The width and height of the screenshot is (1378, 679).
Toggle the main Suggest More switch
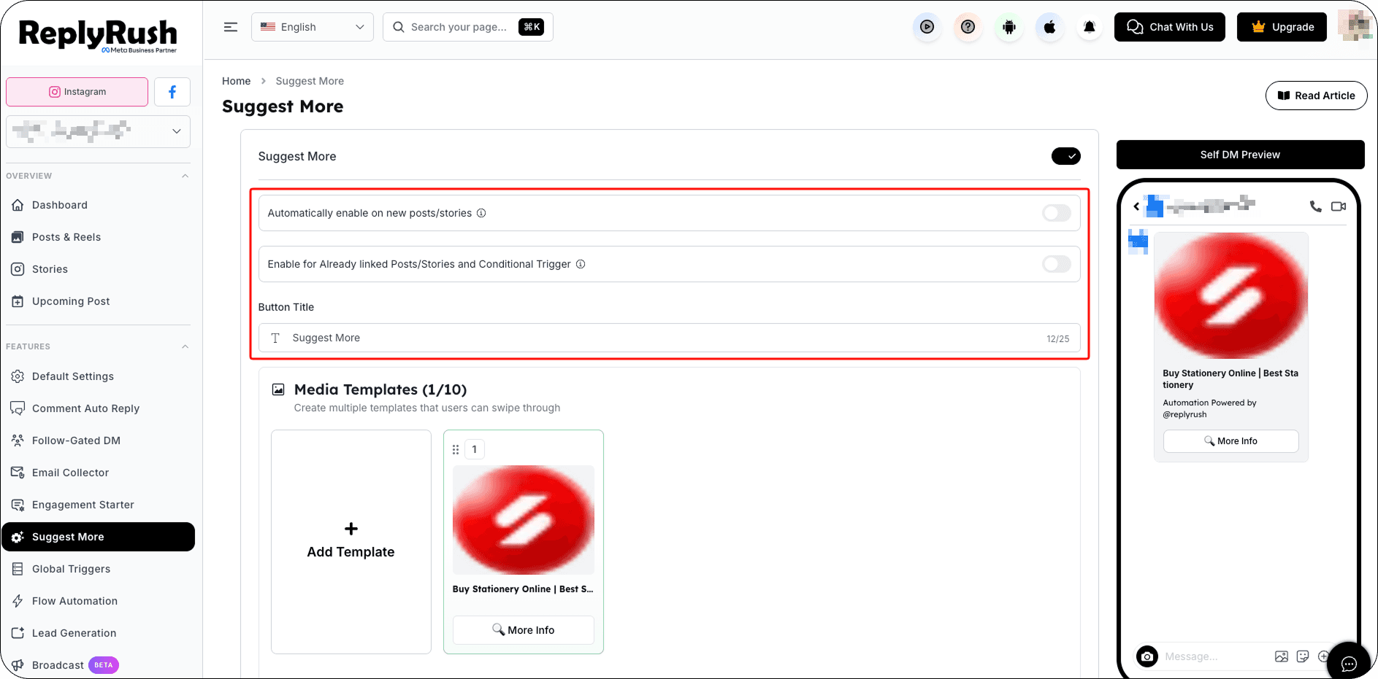[x=1066, y=156]
